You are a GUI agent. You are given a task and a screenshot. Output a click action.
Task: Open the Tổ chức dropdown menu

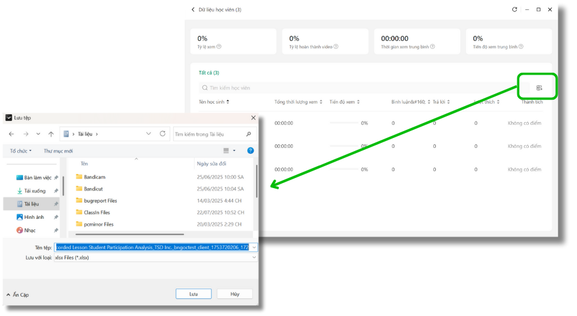[x=21, y=151]
